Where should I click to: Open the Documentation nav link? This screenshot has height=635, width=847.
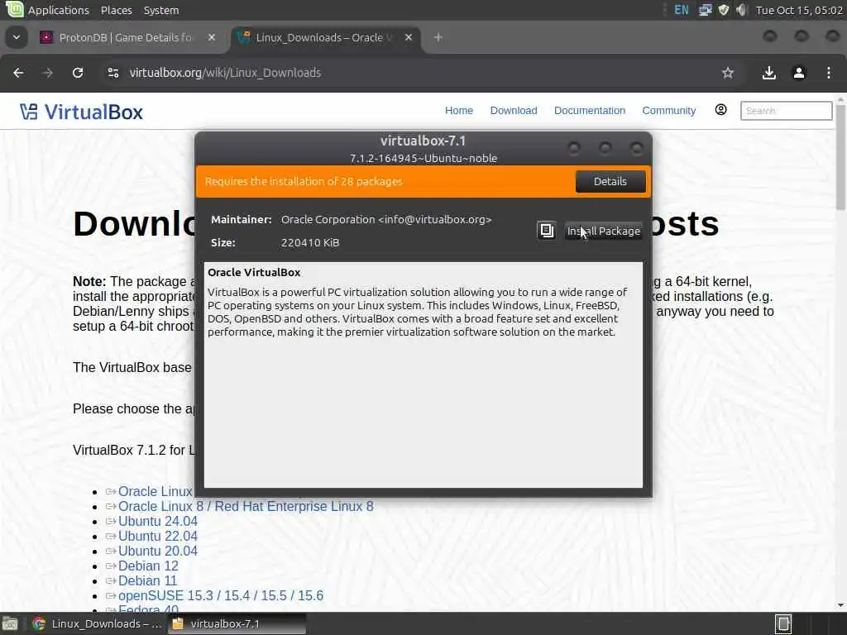point(589,111)
